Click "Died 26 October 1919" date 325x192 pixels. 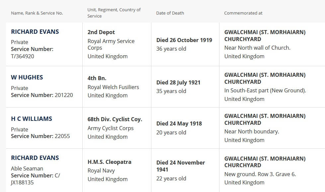coord(184,40)
